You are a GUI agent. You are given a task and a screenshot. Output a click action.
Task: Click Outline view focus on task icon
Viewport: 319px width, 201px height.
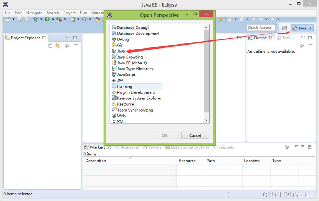302,46
